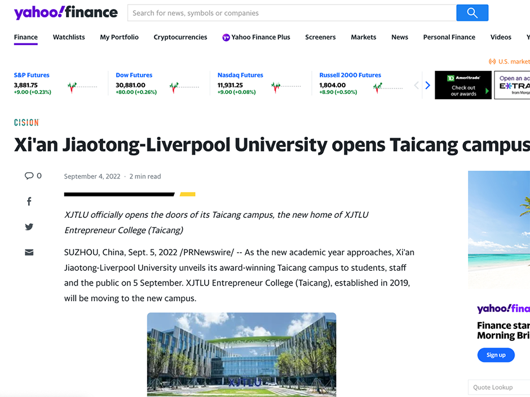Click the article headline about Taicang campus
The image size is (530, 397).
pyautogui.click(x=272, y=145)
